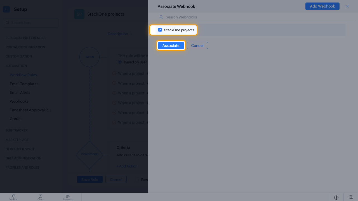The image size is (358, 201).
Task: Expand Portal Configuration section
Action: coord(25,47)
